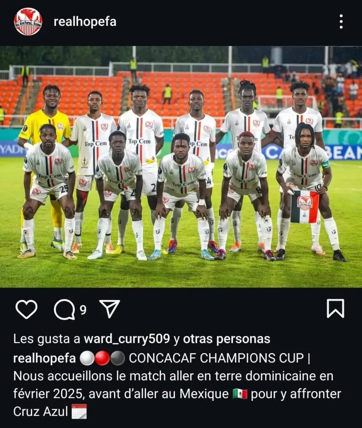Tap the team photo image
This screenshot has height=428, width=362.
click(x=181, y=166)
